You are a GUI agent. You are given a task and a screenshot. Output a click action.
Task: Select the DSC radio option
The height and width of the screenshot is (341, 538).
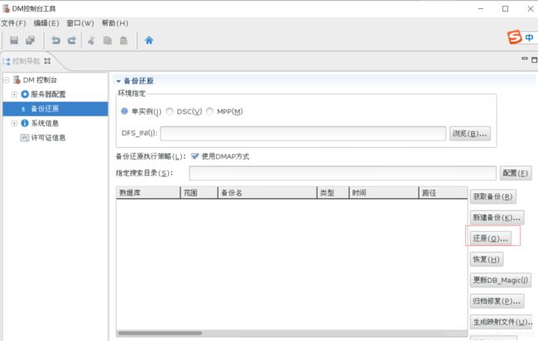coord(170,111)
